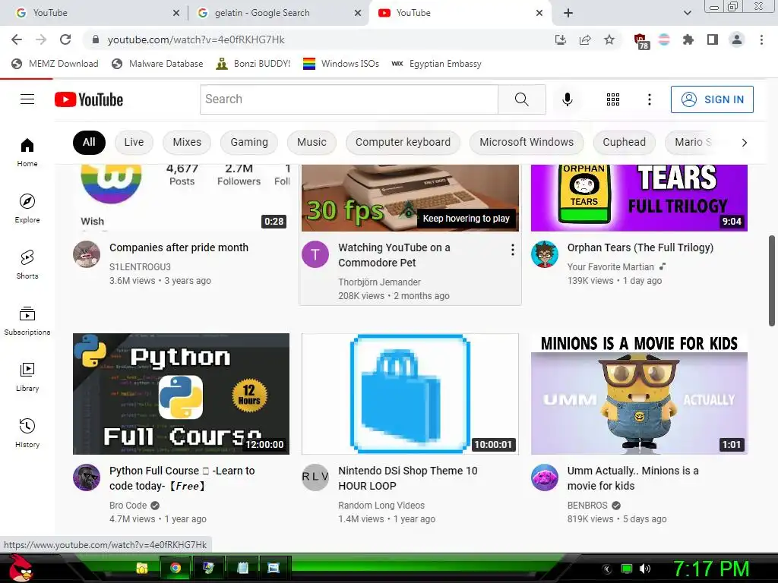Open the Chrome profile avatar
Image resolution: width=778 pixels, height=583 pixels.
pyautogui.click(x=737, y=39)
